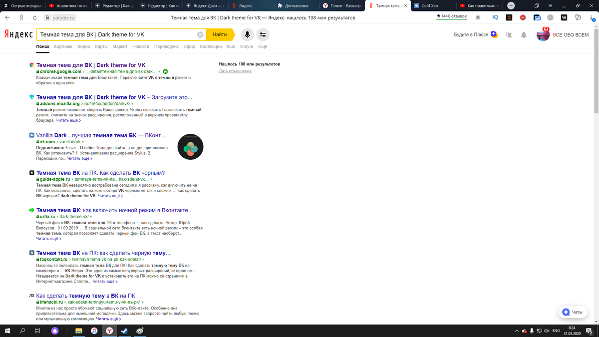The image size is (599, 337).
Task: Expand dropdown arrow for chrome.google.com result
Action: [160, 71]
